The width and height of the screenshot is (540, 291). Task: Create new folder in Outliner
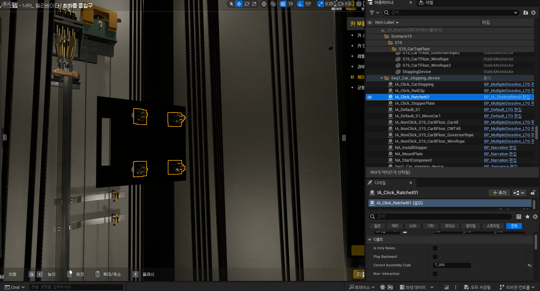point(525,13)
